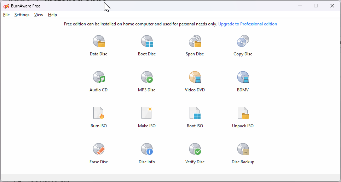Select the Boot ISO icon

195,113
